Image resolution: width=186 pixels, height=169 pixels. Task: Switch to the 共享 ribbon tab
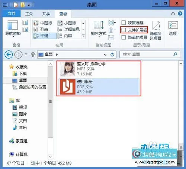[46, 14]
